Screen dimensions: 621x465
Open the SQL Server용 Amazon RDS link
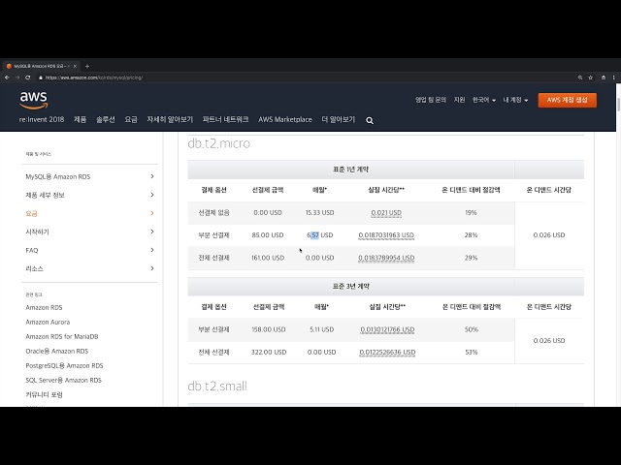point(63,381)
